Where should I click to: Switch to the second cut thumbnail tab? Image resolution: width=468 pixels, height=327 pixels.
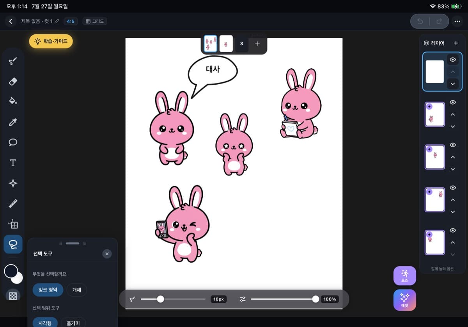(226, 44)
